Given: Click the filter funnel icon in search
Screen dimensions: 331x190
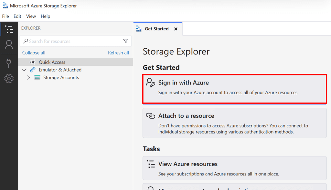Looking at the screenshot, I should point(126,41).
